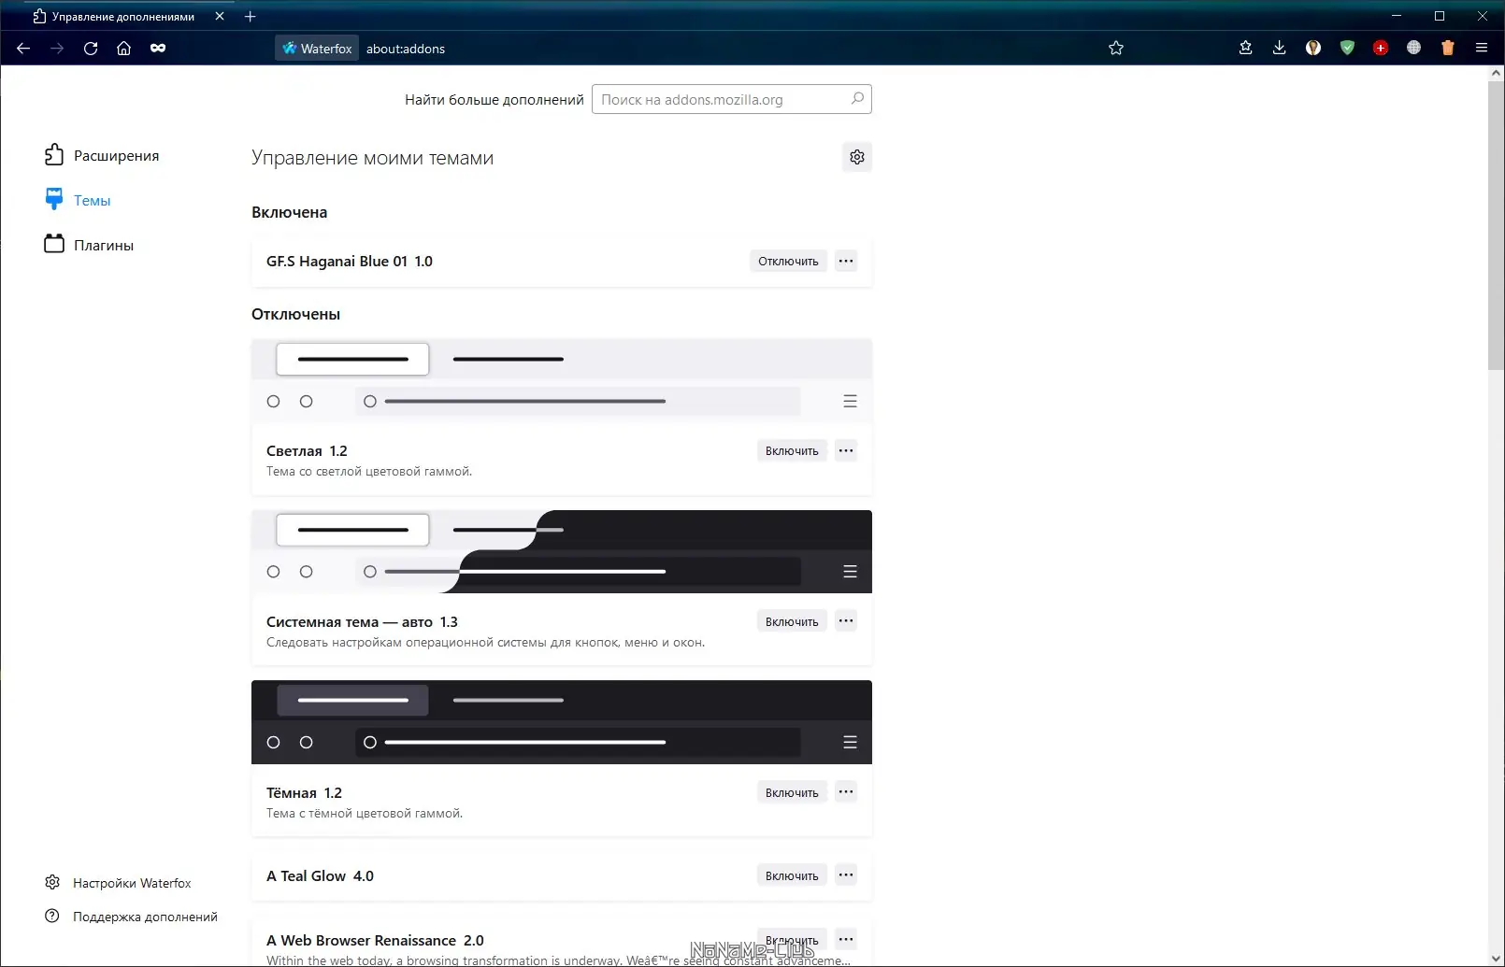Close the Управление дополнениями tab

point(220,17)
